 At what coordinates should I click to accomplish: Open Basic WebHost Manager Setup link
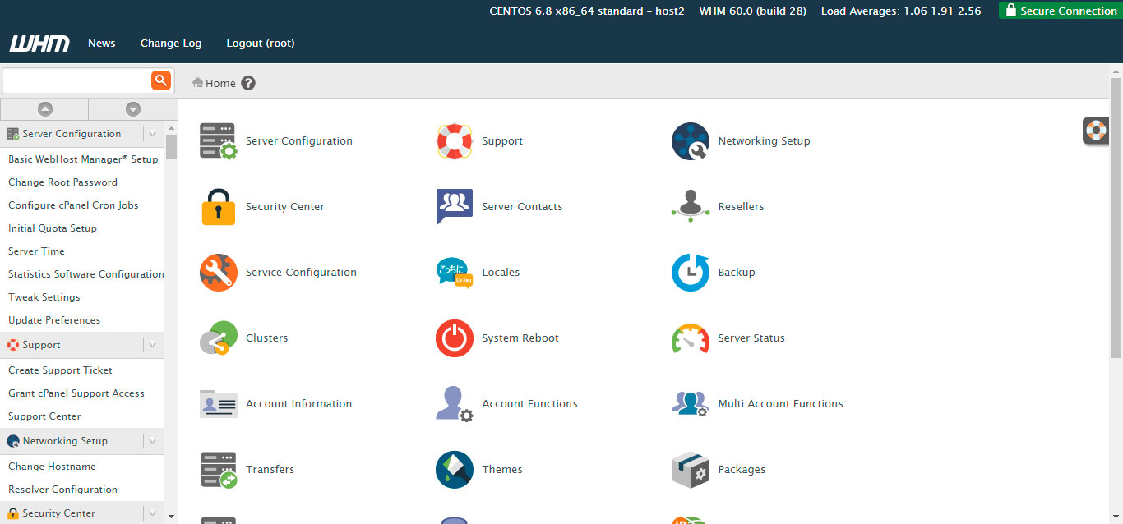pos(83,159)
